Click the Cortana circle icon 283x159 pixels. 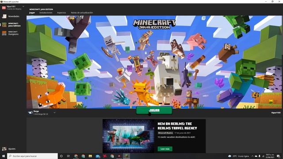61,156
